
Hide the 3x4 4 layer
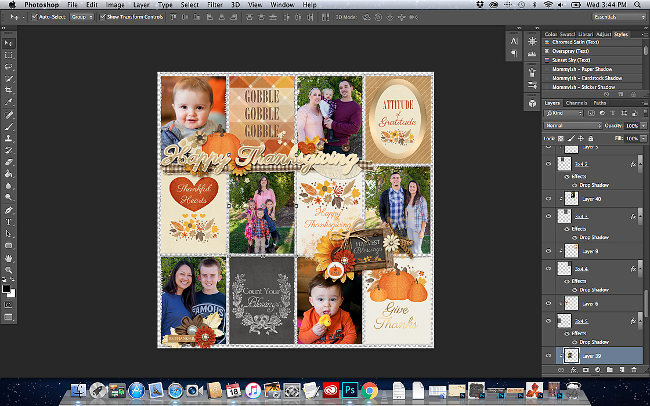pos(548,269)
